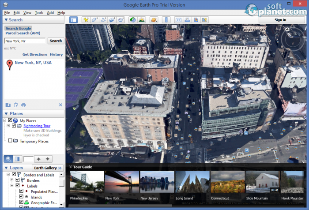Add a placemark with the pushpin icon
Screen dimensions: 309x210
pos(86,20)
